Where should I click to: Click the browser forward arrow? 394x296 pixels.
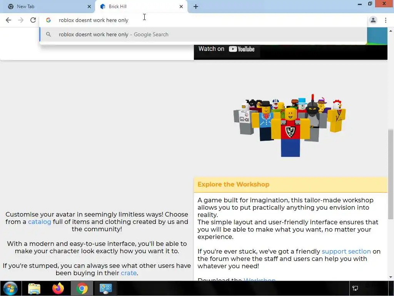(21, 20)
